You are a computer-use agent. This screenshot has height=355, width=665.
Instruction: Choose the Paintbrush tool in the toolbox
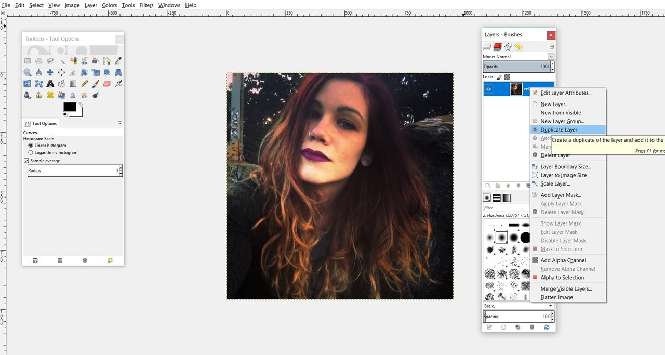96,83
